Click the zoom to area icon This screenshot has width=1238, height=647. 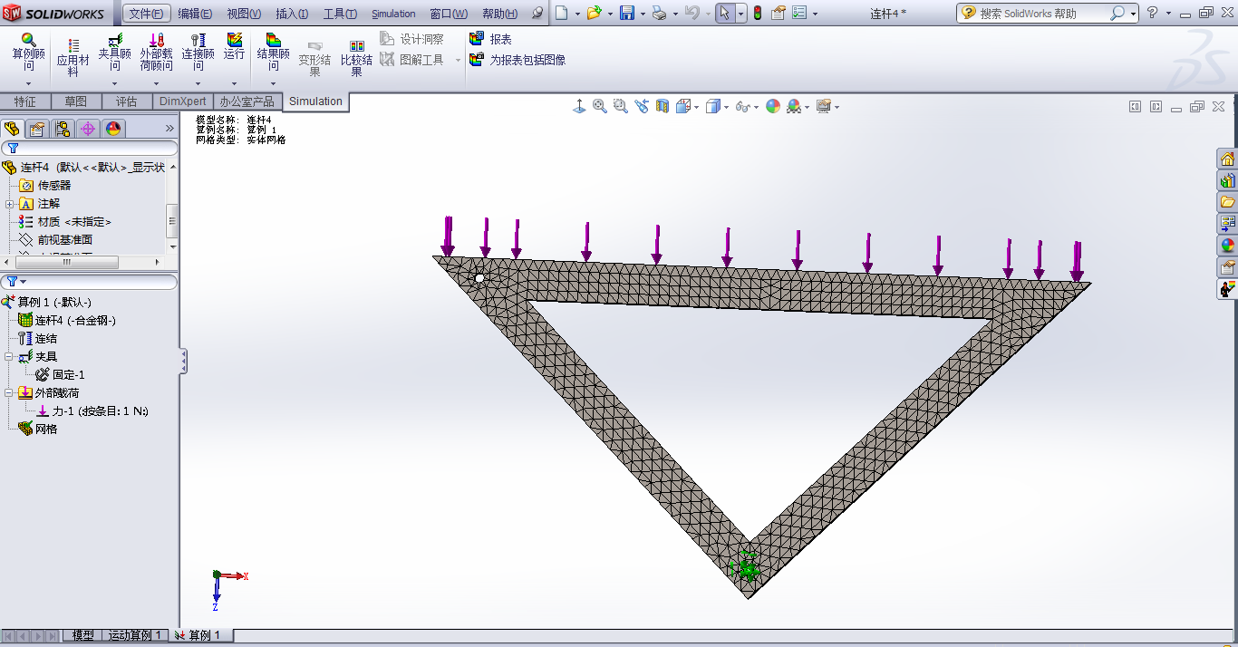tap(621, 106)
